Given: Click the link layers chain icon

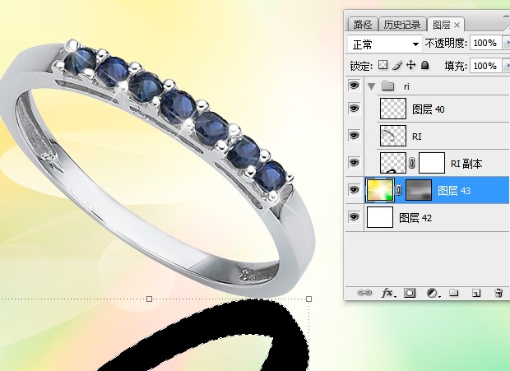Looking at the screenshot, I should (364, 293).
